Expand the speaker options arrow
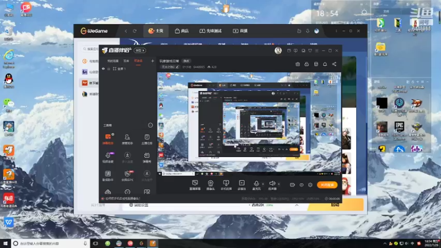441x248 pixels. [279, 184]
